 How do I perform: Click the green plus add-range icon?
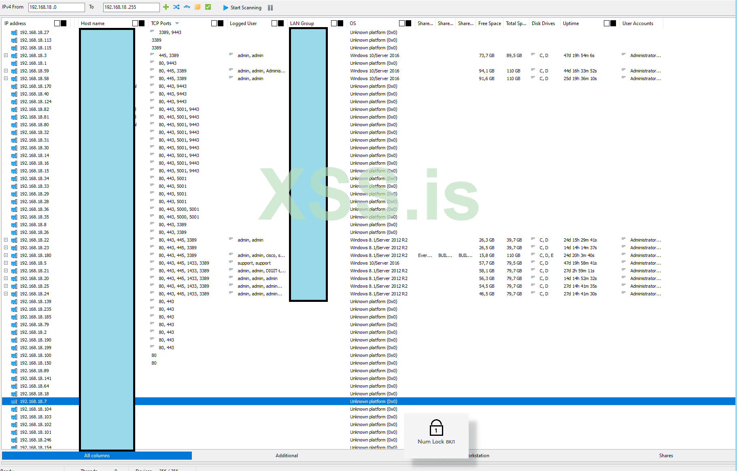point(166,7)
